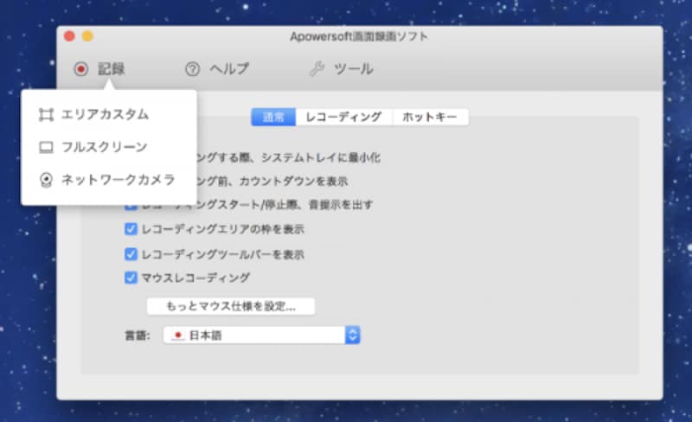Click the Japan flag in language selector
This screenshot has width=692, height=422.
(x=178, y=336)
